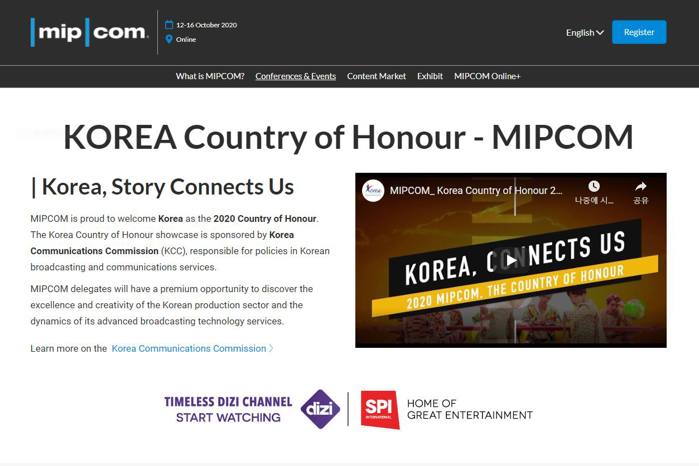This screenshot has width=699, height=466.
Task: Click the blue Register button
Action: [x=639, y=32]
